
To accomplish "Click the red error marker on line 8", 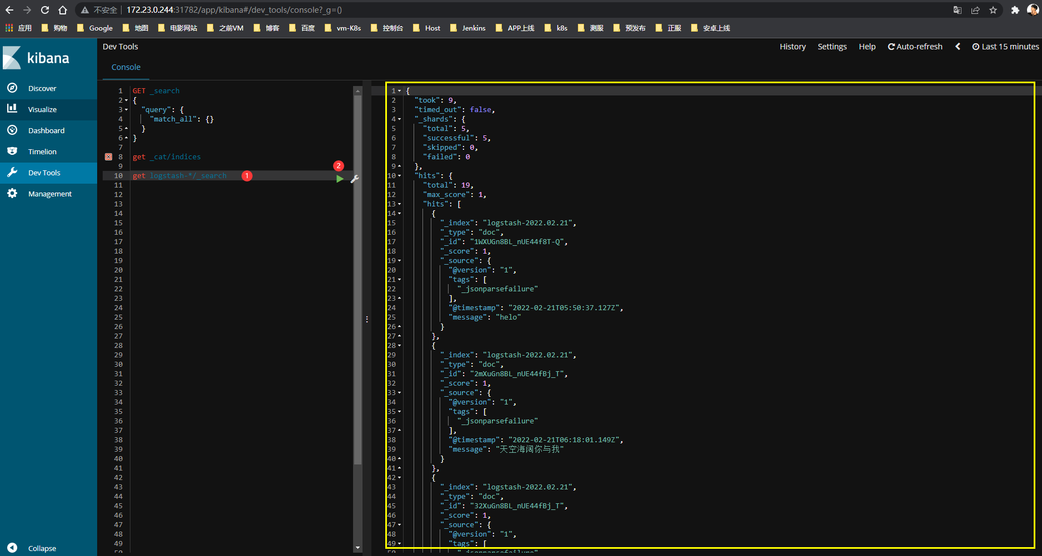I will 108,157.
